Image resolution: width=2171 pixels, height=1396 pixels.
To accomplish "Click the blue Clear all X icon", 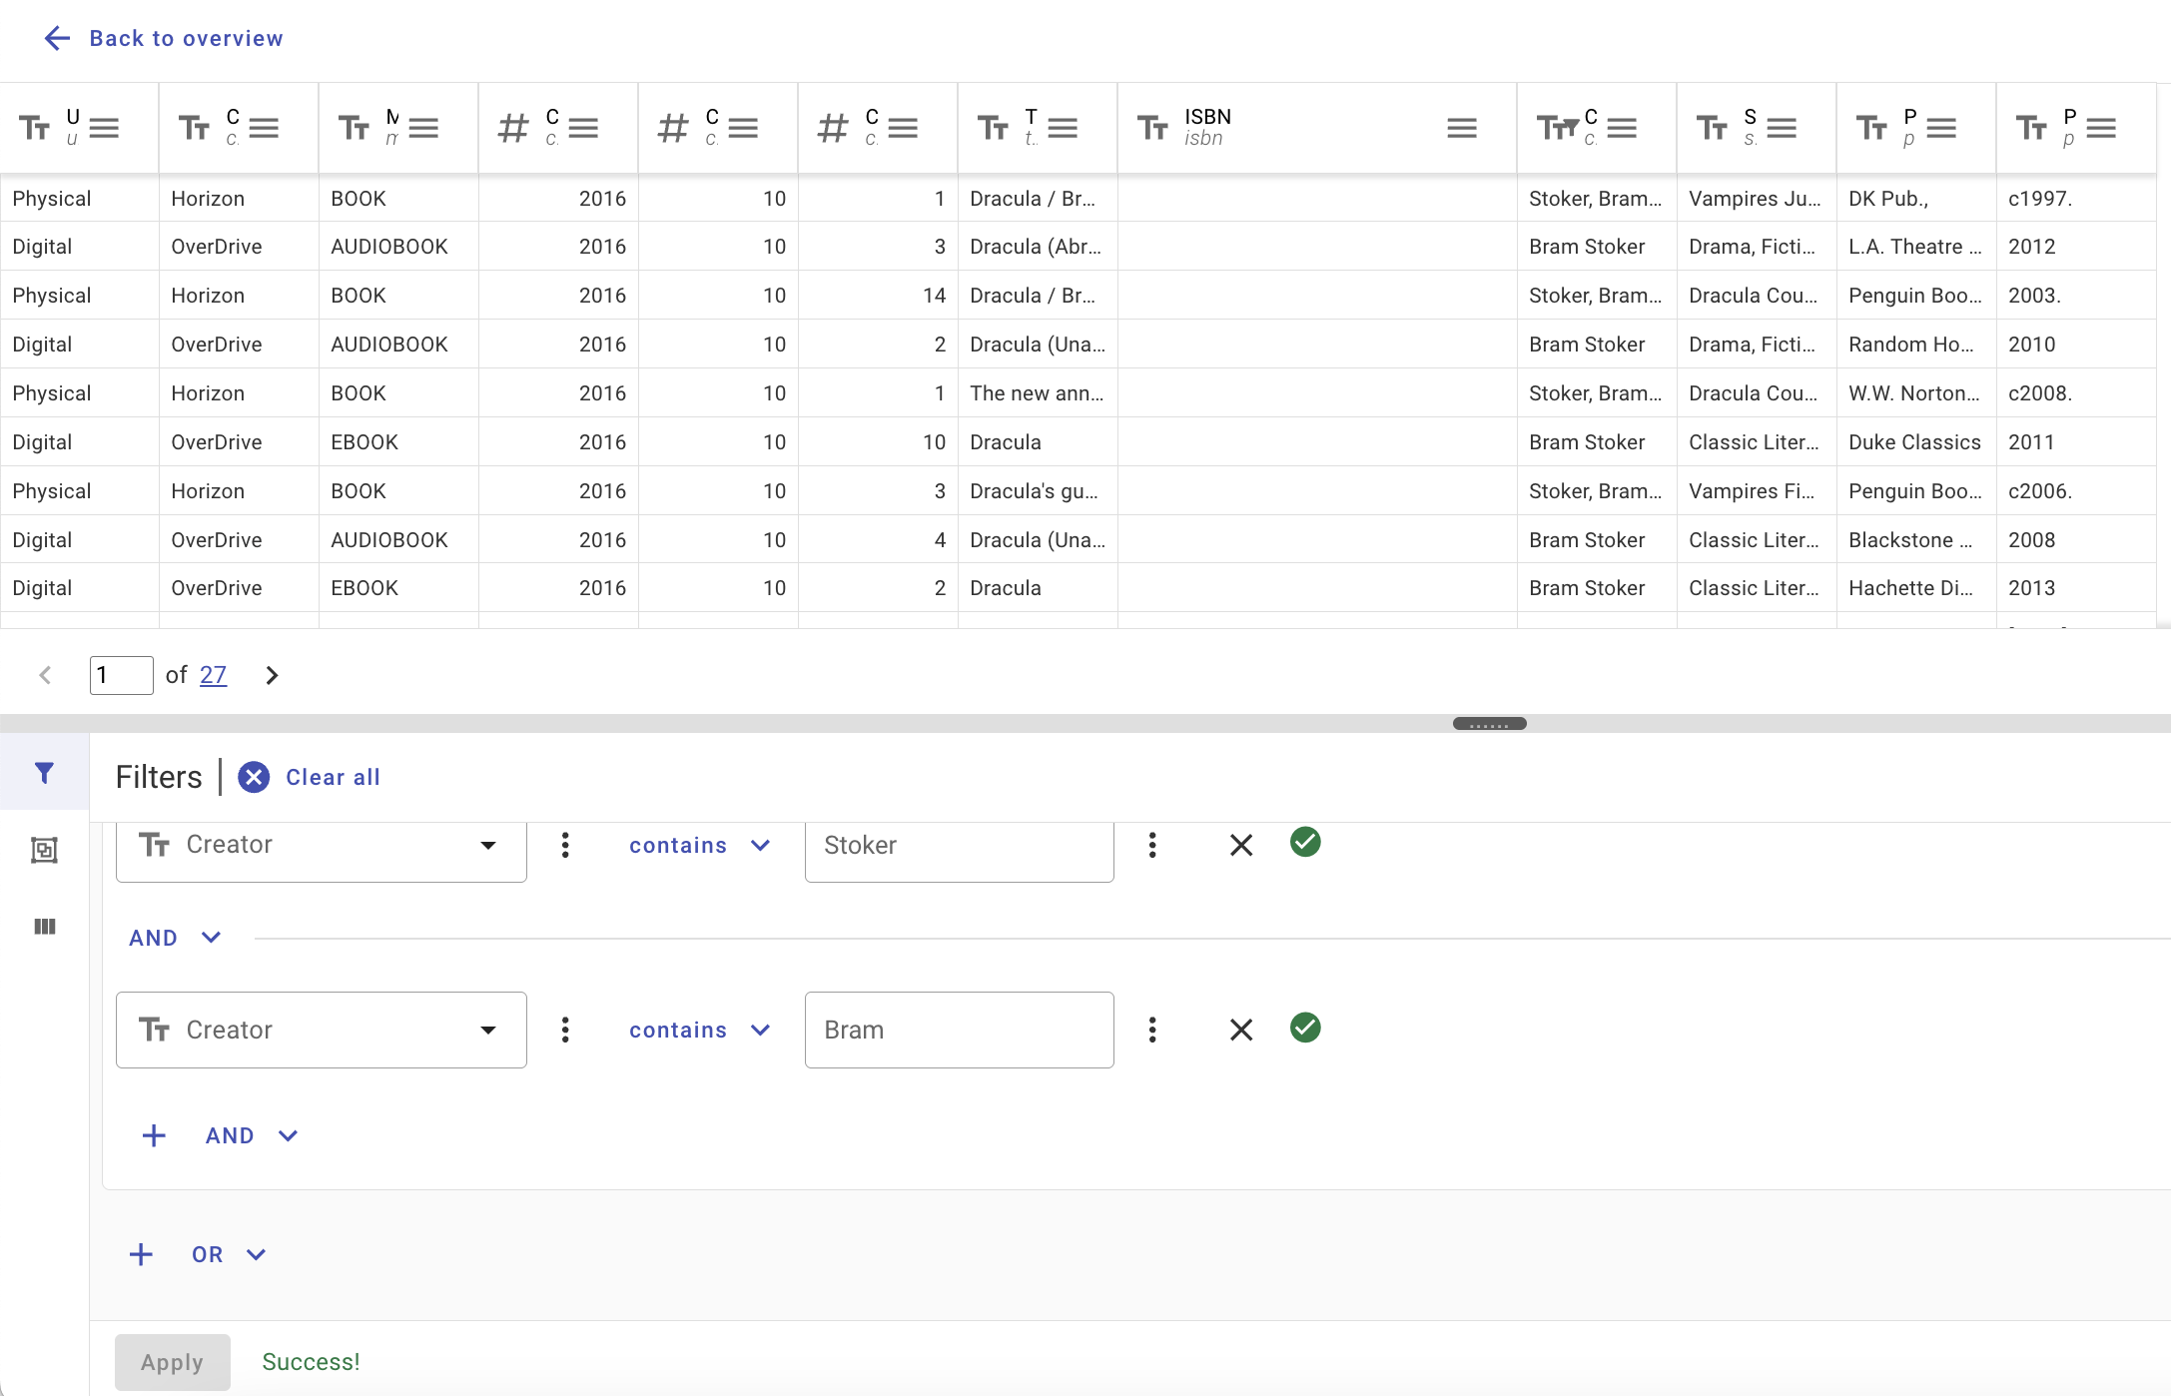I will 254,777.
